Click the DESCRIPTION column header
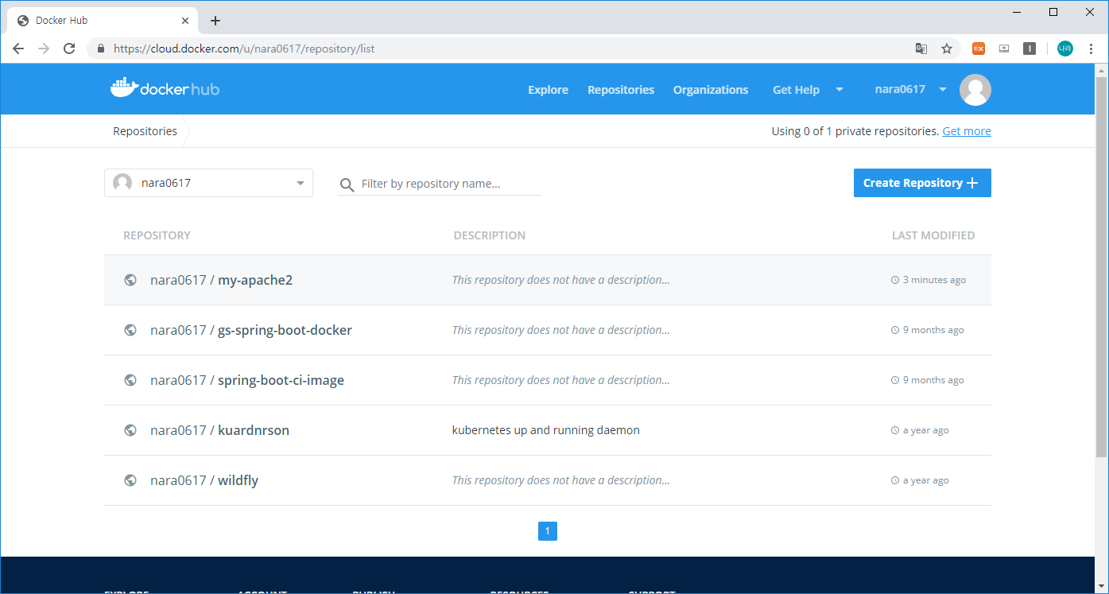This screenshot has height=594, width=1109. coord(490,235)
